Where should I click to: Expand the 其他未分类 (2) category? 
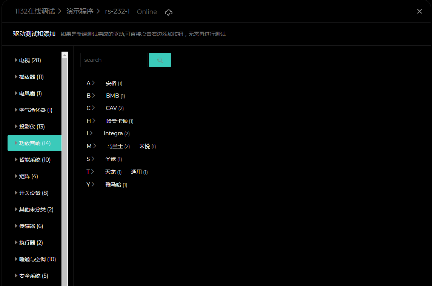click(34, 210)
